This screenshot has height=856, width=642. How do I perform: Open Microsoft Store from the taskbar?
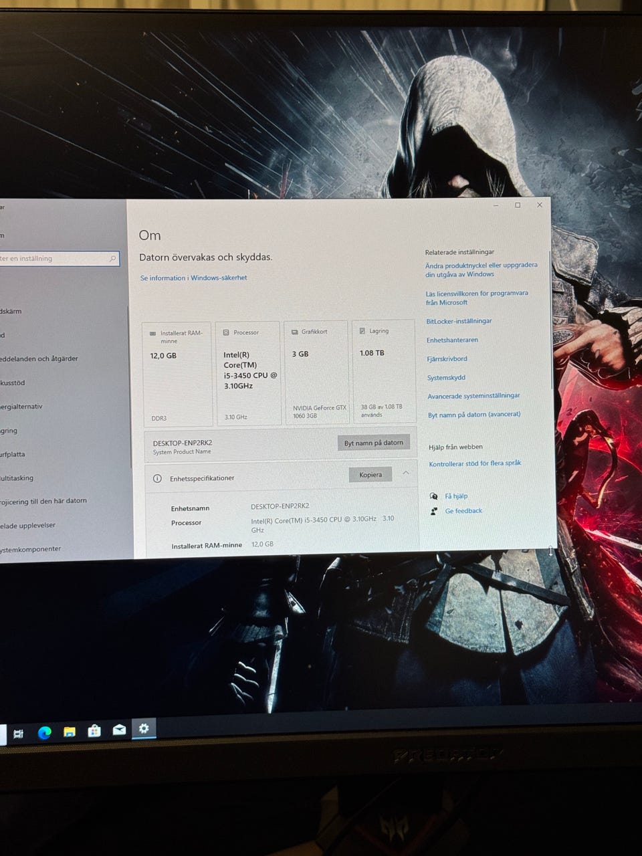(94, 731)
